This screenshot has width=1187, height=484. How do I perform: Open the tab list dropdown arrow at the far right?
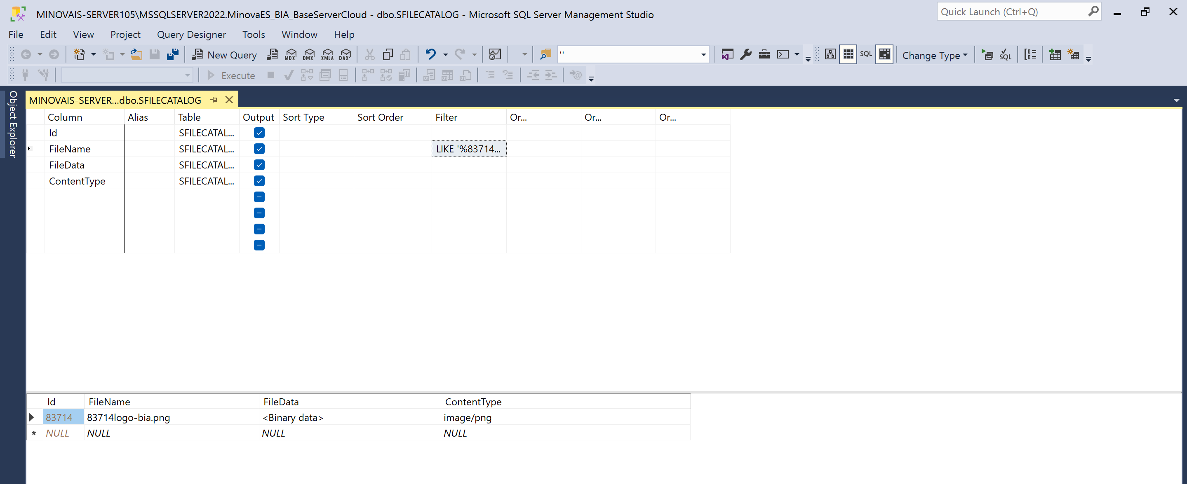(x=1176, y=101)
